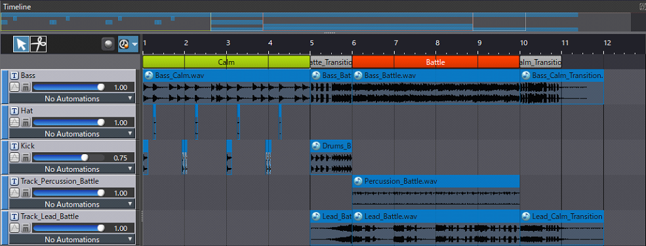Toggle automation curve icon on Track_Percussion_Battle
This screenshot has height=246, width=646.
click(14, 193)
